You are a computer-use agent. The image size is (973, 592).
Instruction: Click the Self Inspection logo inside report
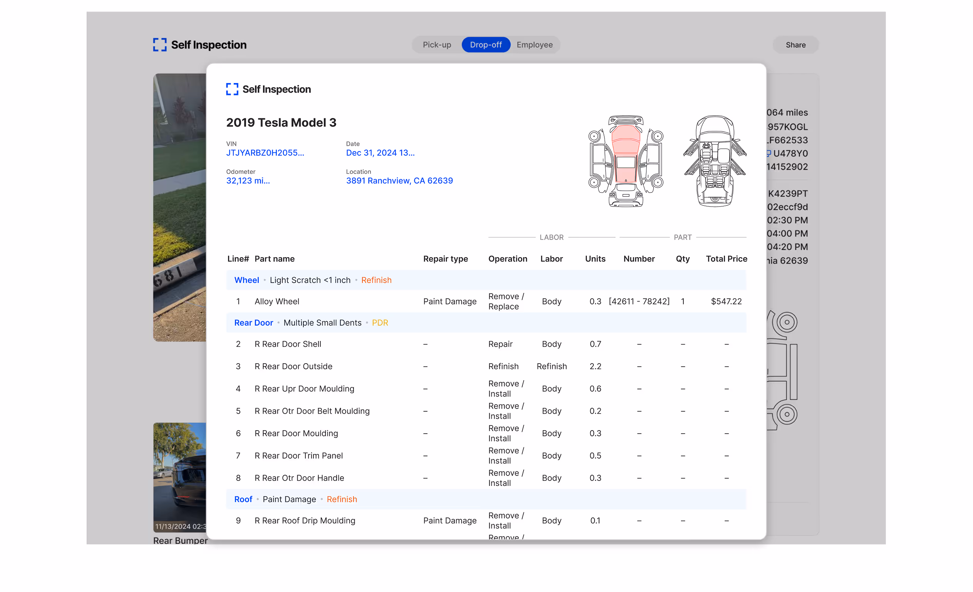268,90
